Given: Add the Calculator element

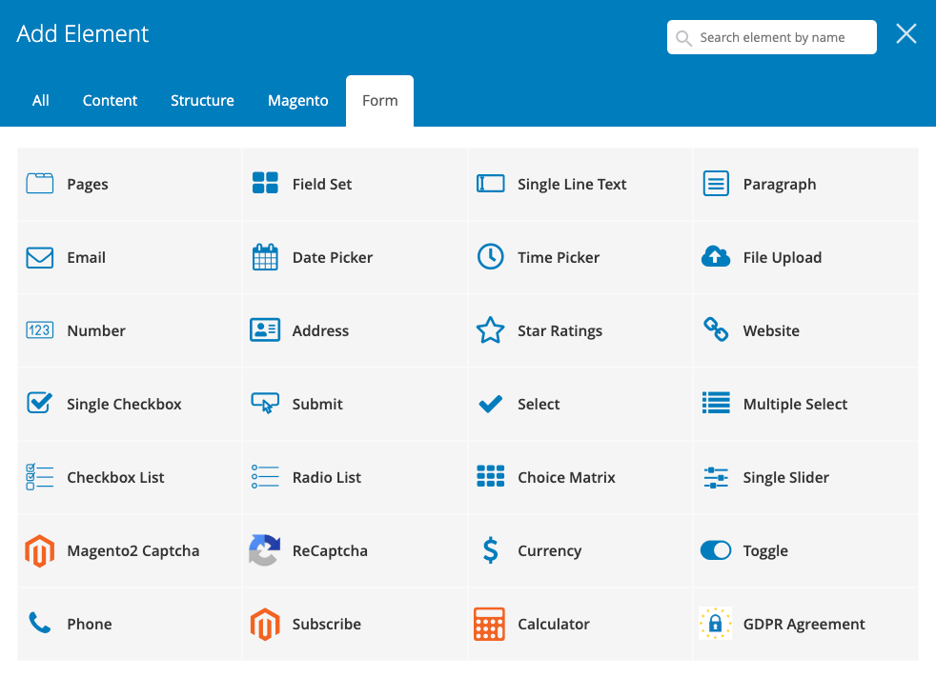Looking at the screenshot, I should (x=580, y=624).
